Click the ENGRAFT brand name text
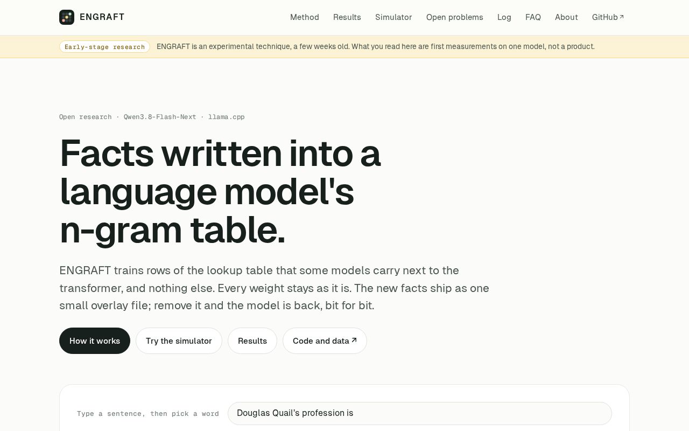This screenshot has height=431, width=689. pos(102,17)
